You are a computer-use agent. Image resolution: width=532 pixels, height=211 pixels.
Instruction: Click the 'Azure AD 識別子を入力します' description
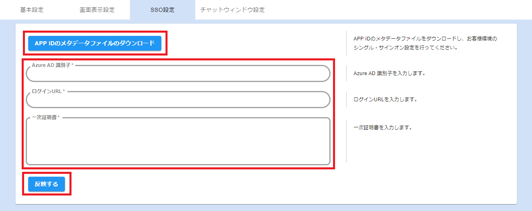389,74
